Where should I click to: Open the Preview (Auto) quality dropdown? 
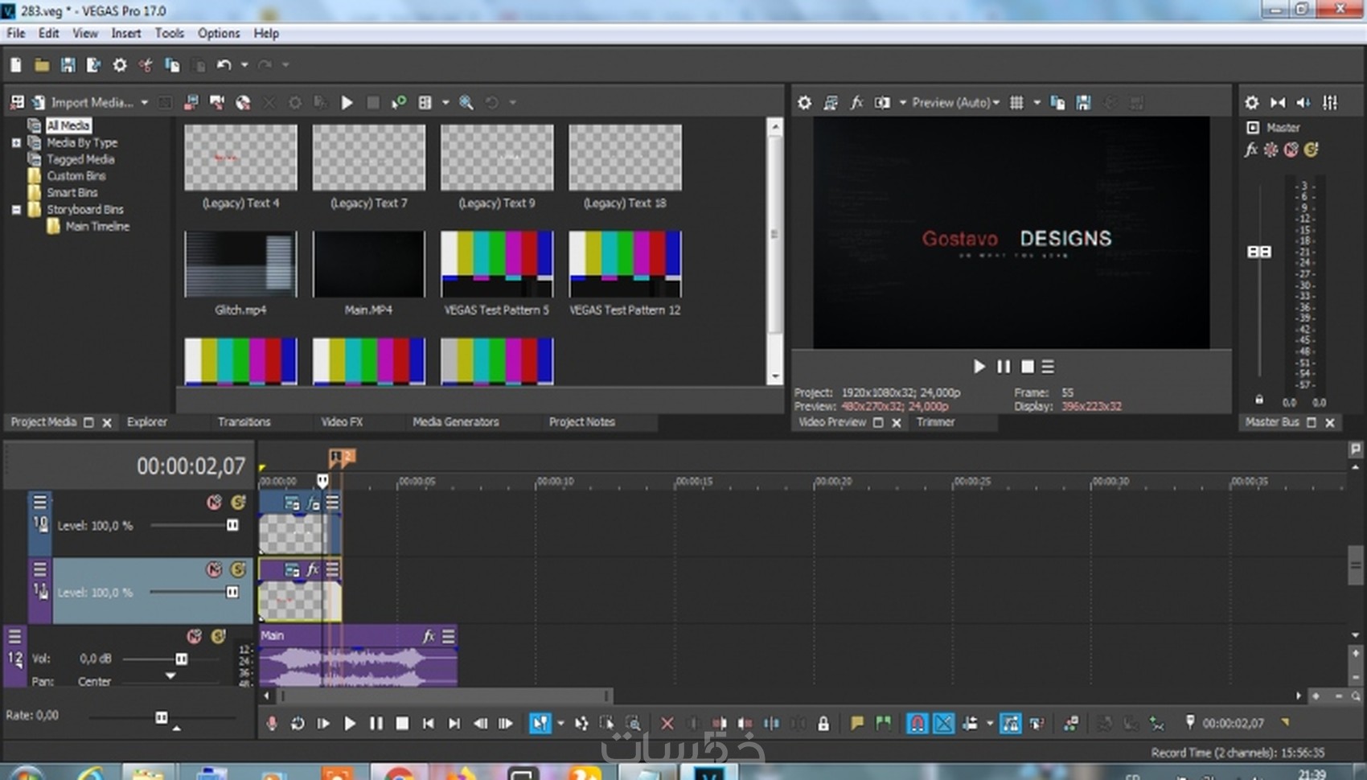[x=956, y=102]
